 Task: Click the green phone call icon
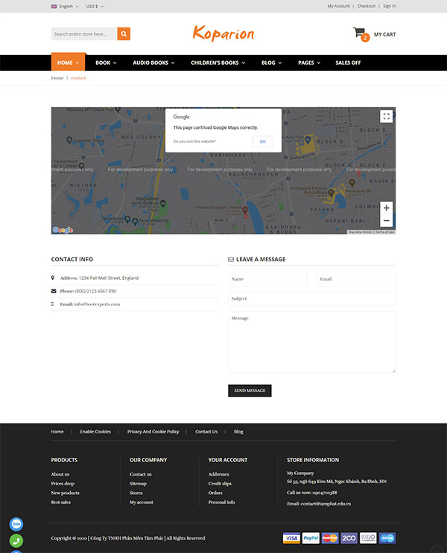point(16,541)
